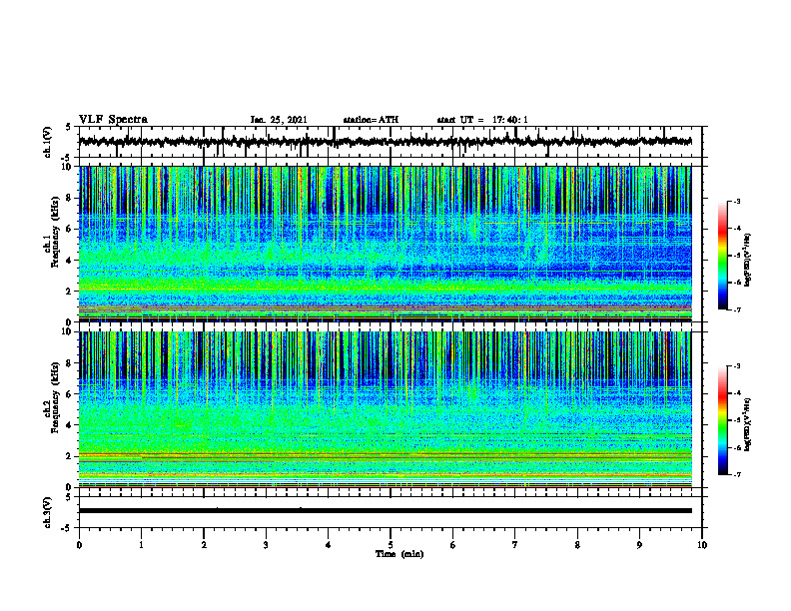Click time-axis tick label "4"
Viewport: 791px width, 611px height.
tap(328, 544)
